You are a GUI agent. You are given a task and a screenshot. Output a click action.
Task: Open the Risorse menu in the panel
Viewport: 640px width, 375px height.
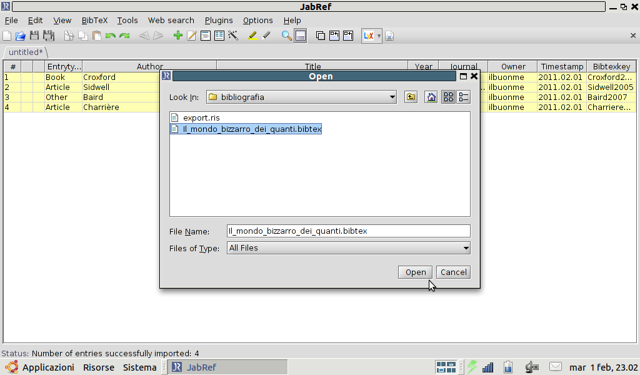click(x=99, y=367)
